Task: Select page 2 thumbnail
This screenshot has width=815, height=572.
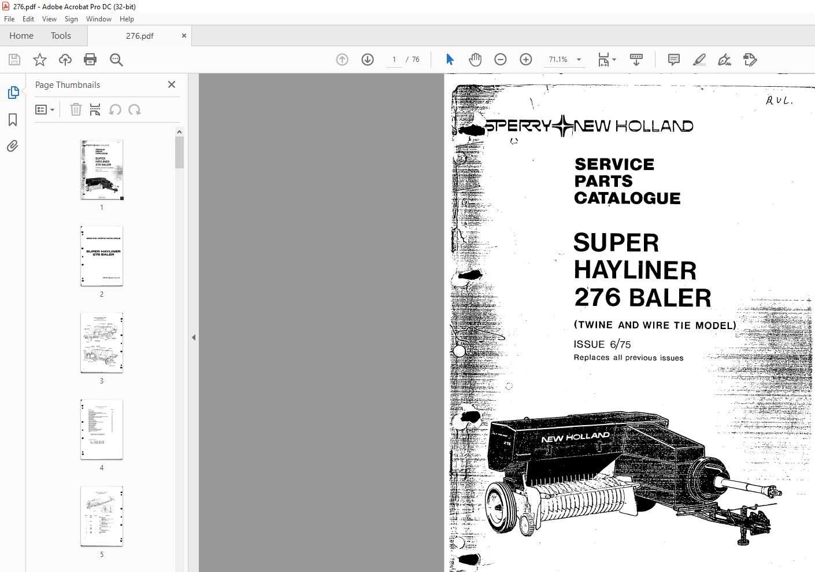Action: click(x=102, y=257)
